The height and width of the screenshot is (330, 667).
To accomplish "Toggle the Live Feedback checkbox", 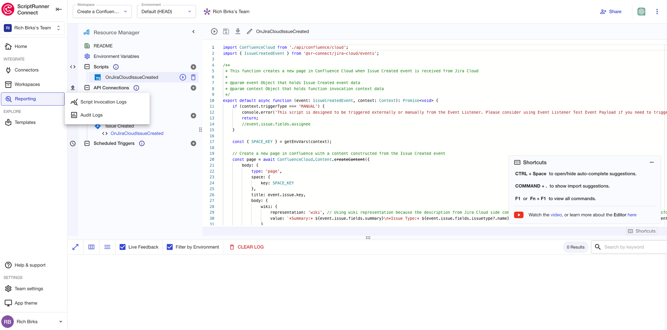I will [x=123, y=247].
